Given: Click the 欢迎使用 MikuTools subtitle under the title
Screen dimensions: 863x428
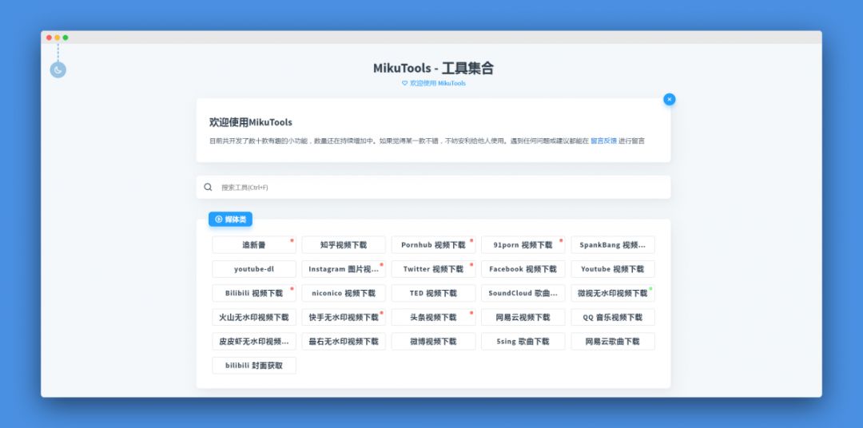Looking at the screenshot, I should coord(434,83).
